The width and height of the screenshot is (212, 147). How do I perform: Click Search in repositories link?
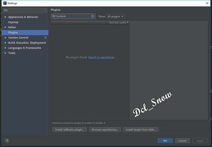pos(101,57)
